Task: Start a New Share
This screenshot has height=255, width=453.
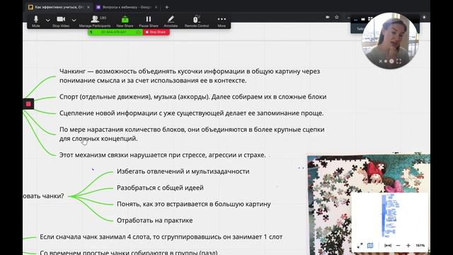Action: point(125,21)
